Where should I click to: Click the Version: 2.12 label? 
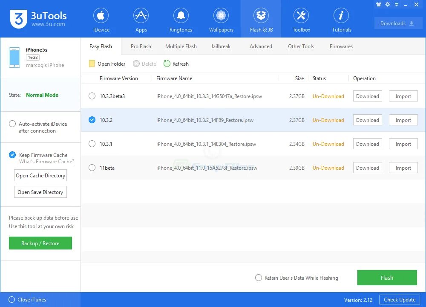tap(358, 300)
